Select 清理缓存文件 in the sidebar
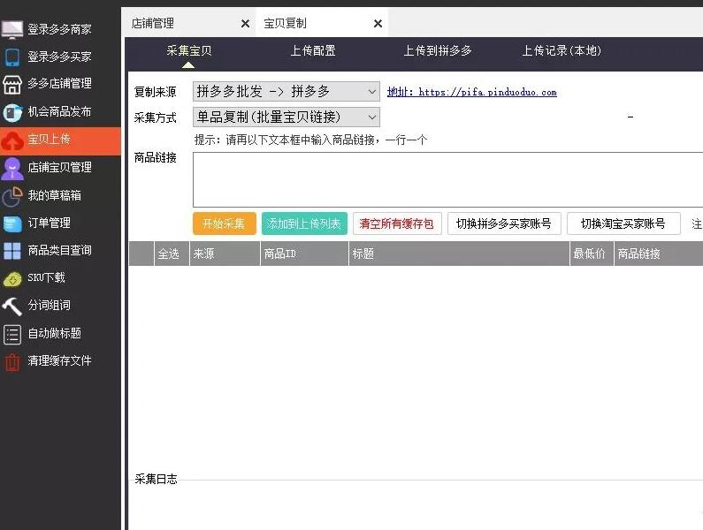Image resolution: width=703 pixels, height=530 pixels. click(59, 360)
